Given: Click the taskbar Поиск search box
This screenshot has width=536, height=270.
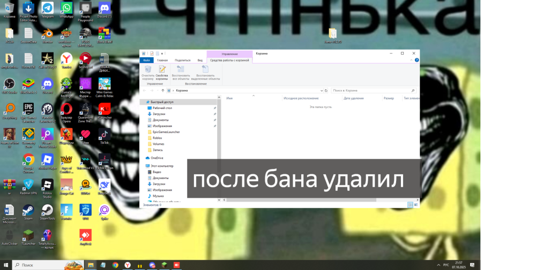Looking at the screenshot, I should tap(48, 265).
